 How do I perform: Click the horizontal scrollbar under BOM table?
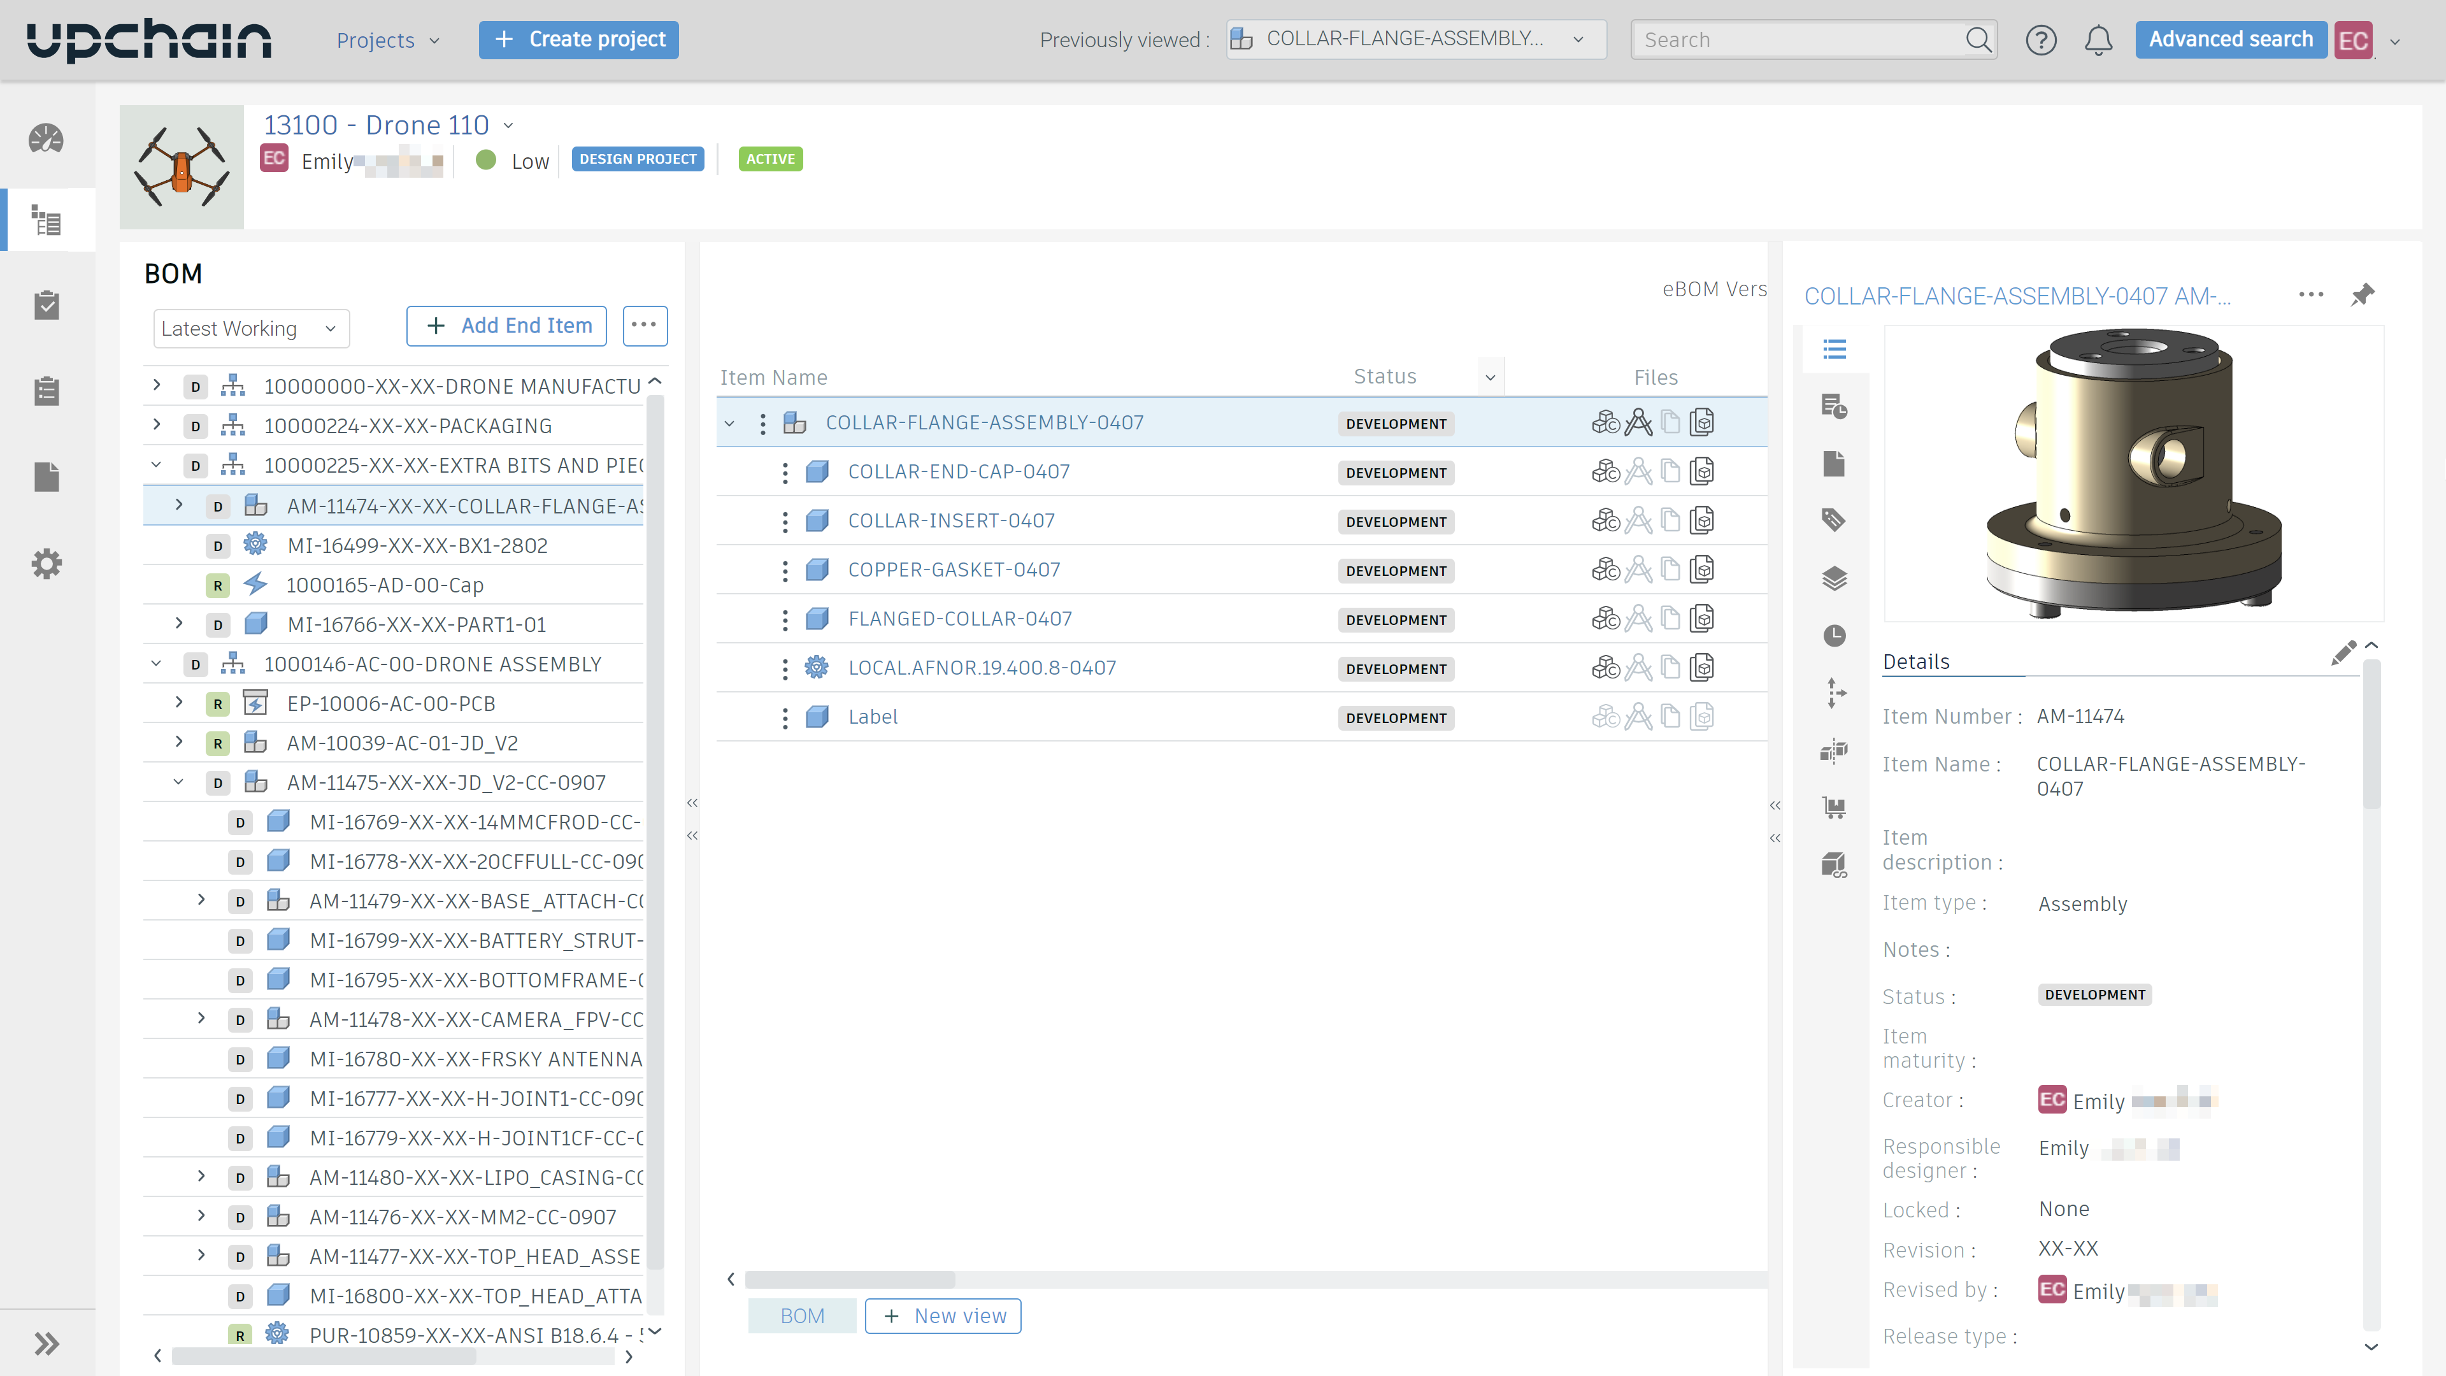point(850,1279)
